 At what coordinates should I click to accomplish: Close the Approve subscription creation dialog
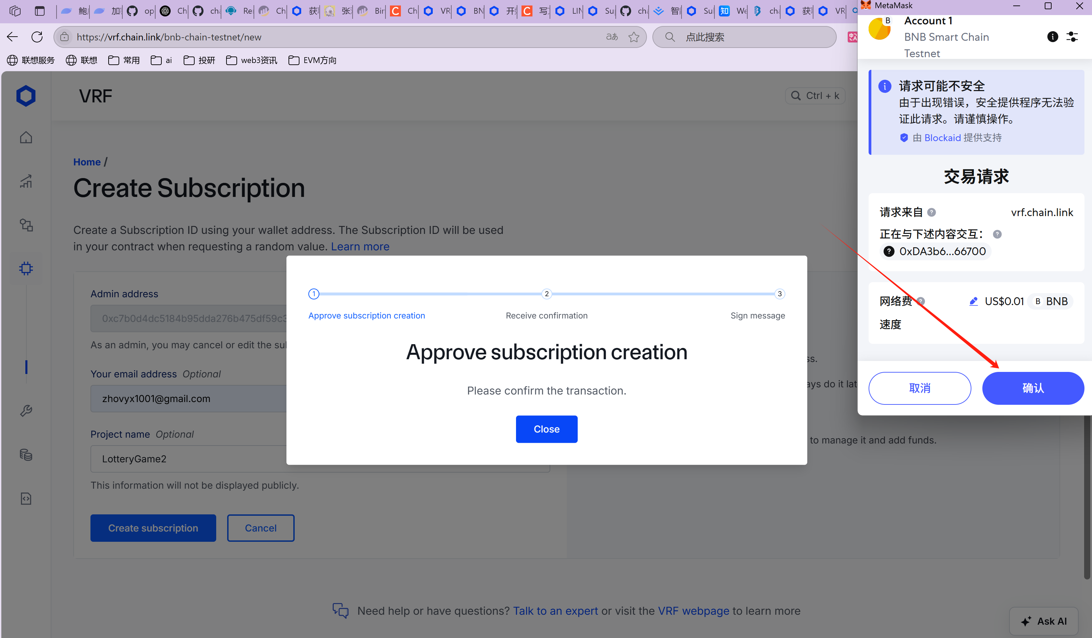tap(547, 429)
